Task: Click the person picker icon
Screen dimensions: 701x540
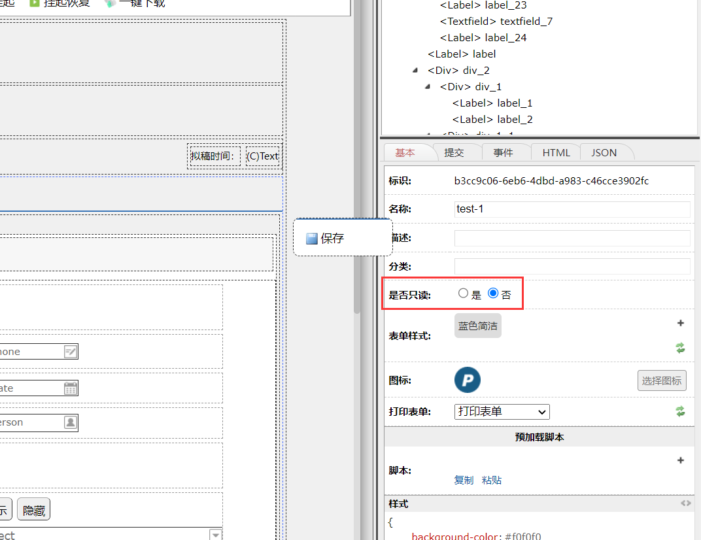Action: pos(71,422)
